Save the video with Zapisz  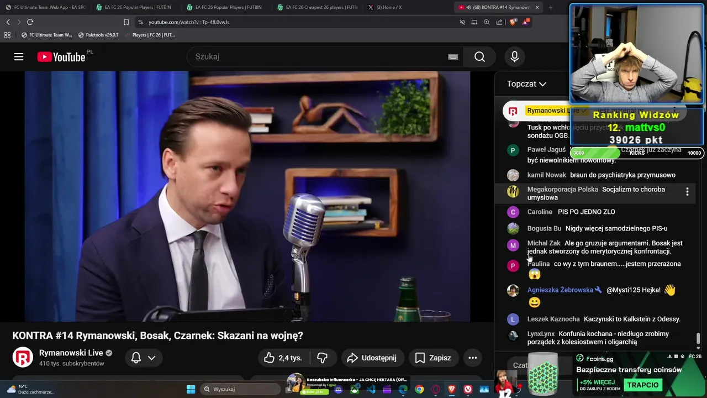tap(433, 358)
